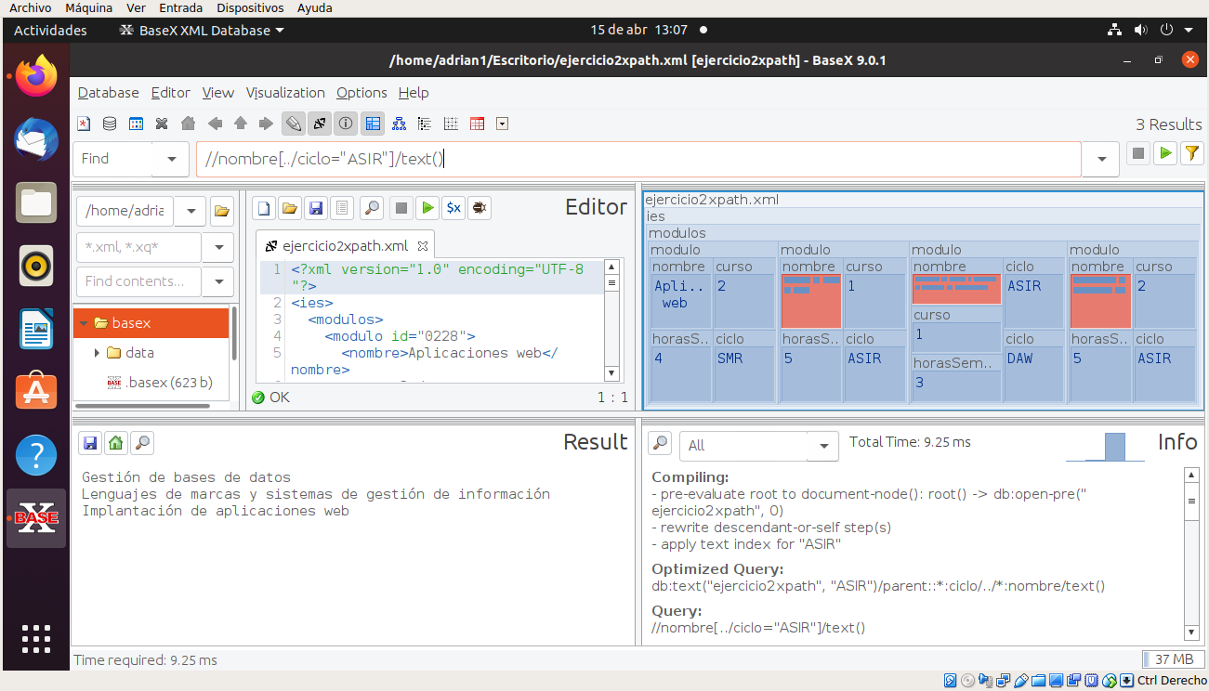Screen dimensions: 1209x691
Task: Click the yellow filter button beside query bar
Action: pos(1191,154)
